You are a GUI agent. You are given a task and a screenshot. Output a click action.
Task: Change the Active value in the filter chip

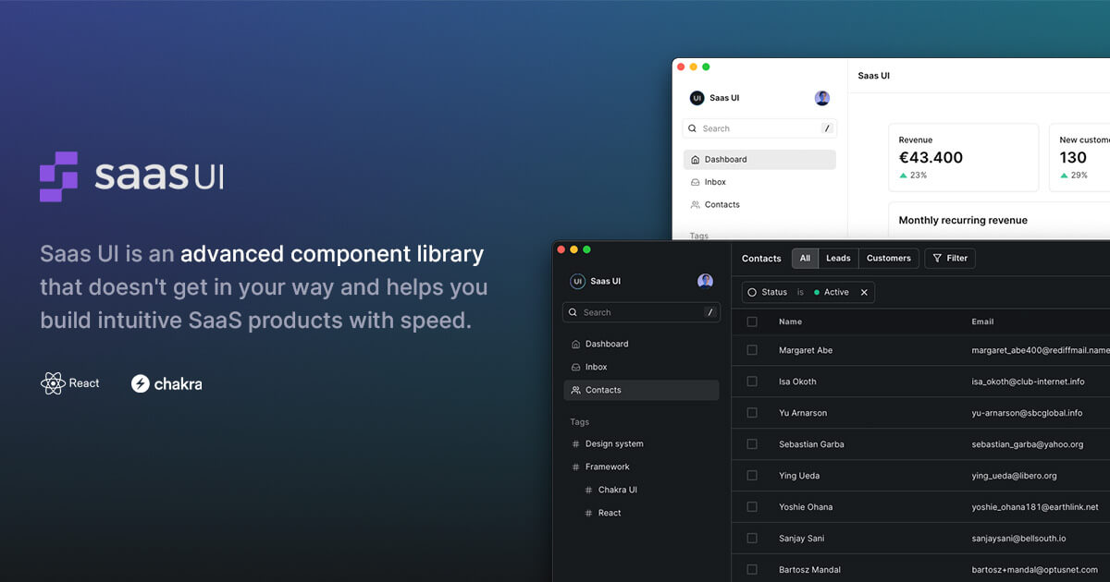pyautogui.click(x=837, y=292)
